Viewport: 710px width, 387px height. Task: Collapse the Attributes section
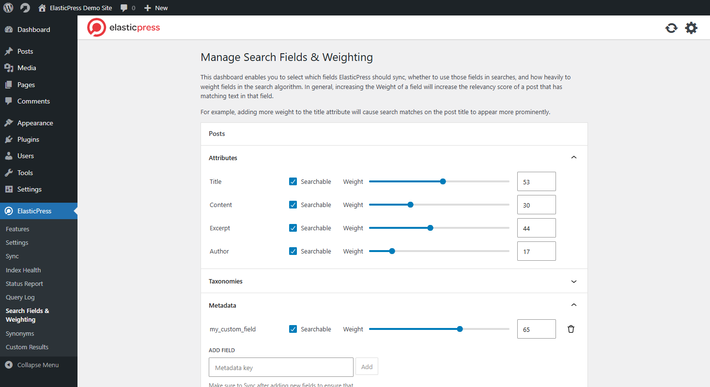coord(394,158)
